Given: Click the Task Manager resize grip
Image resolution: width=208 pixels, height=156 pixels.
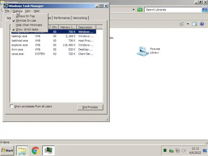Looking at the screenshot, I should pyautogui.click(x=107, y=119).
